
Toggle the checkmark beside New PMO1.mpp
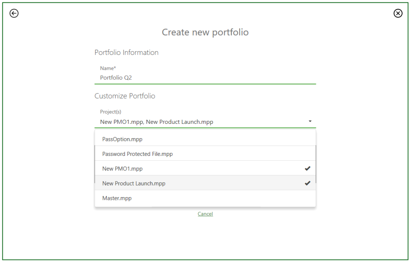coord(307,168)
